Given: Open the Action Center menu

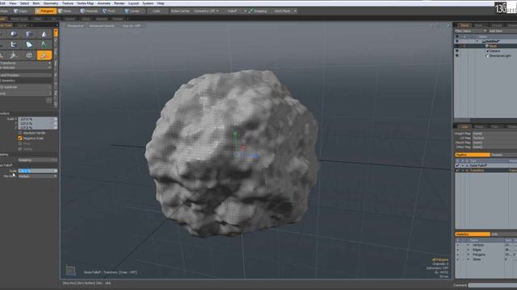Looking at the screenshot, I should coord(180,10).
